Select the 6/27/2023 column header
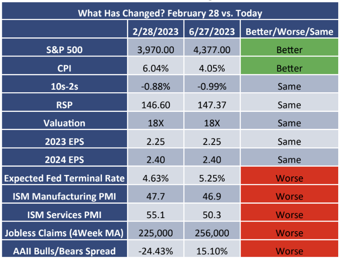Image resolution: width=340 pixels, height=259 pixels. click(x=211, y=31)
